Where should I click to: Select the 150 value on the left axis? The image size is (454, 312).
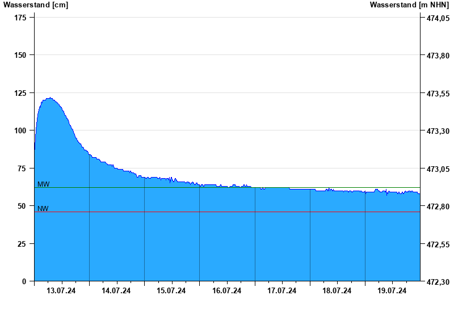tap(20, 55)
